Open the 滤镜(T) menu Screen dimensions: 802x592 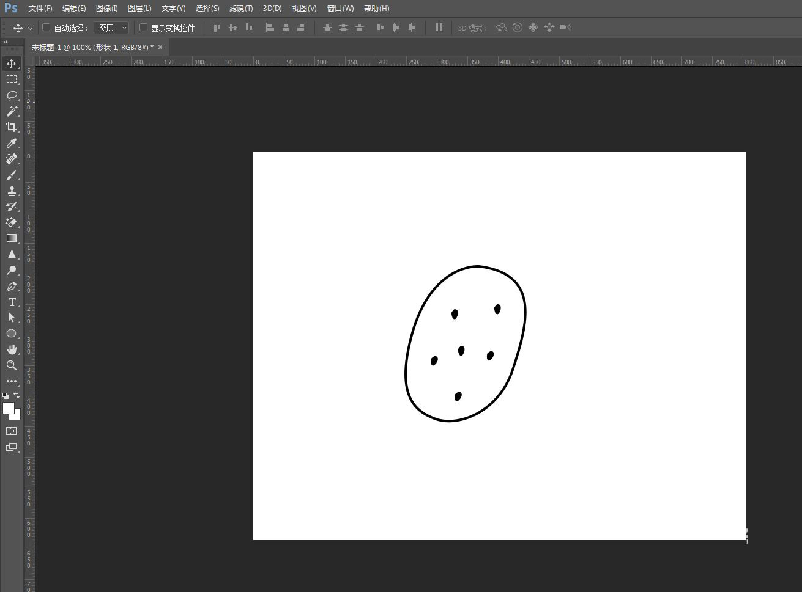tap(240, 9)
